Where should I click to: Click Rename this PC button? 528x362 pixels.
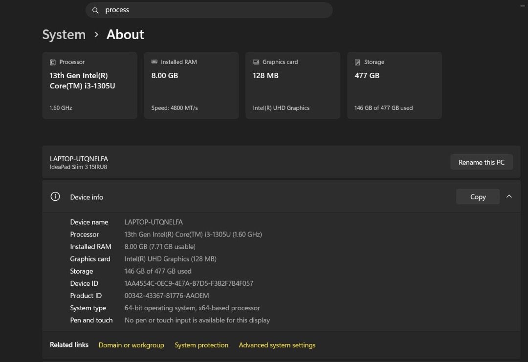click(482, 162)
